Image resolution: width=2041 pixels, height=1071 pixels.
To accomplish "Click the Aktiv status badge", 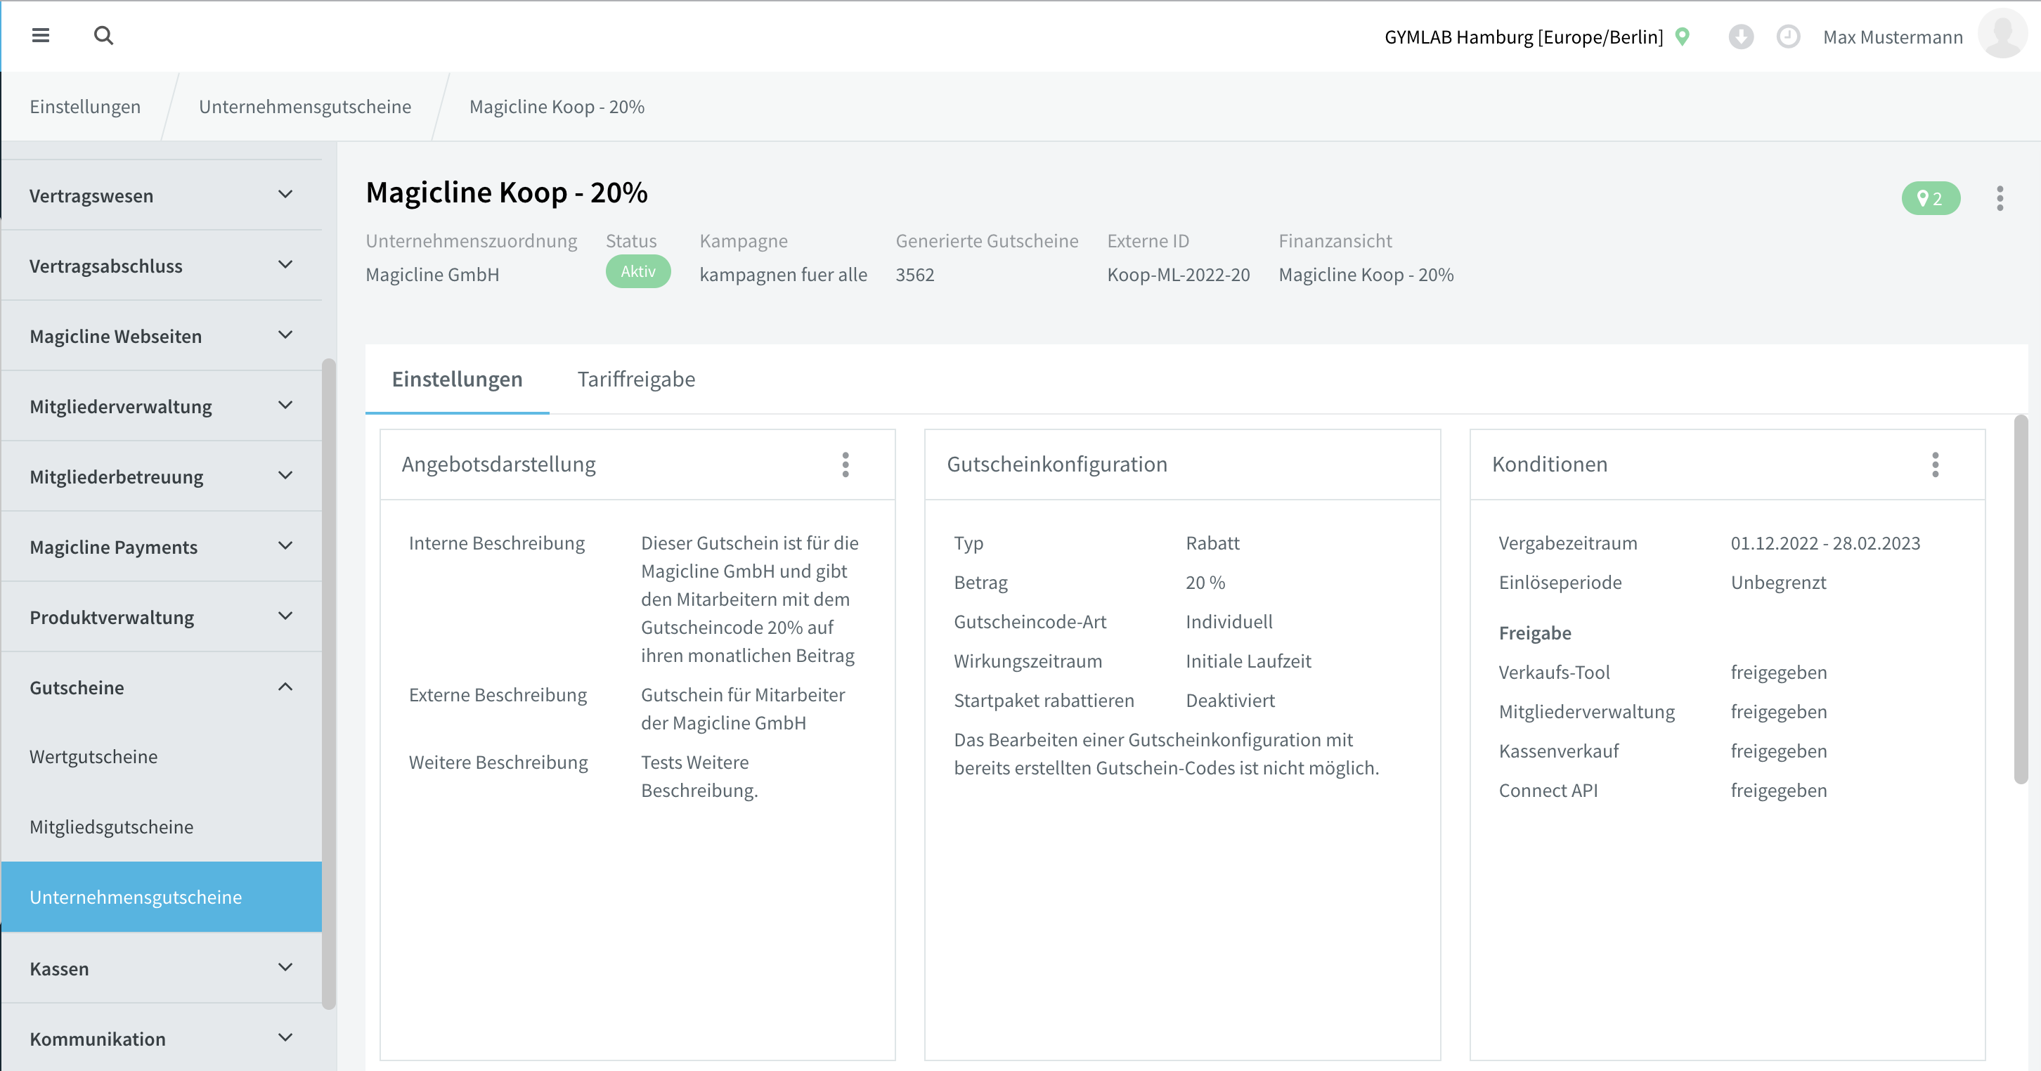I will [x=638, y=272].
